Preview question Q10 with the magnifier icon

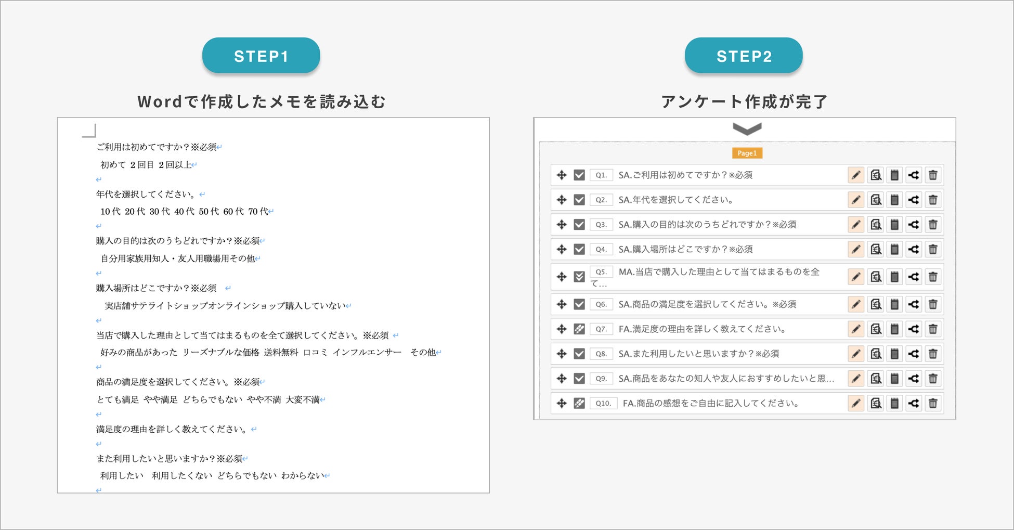click(876, 403)
